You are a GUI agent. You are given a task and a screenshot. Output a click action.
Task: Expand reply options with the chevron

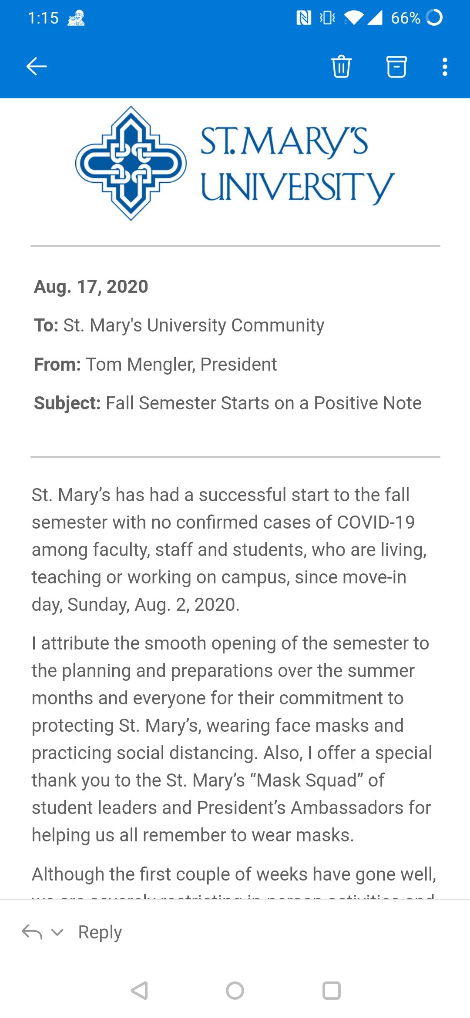point(57,932)
